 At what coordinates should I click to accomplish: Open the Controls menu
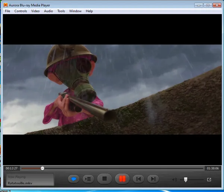(x=21, y=11)
